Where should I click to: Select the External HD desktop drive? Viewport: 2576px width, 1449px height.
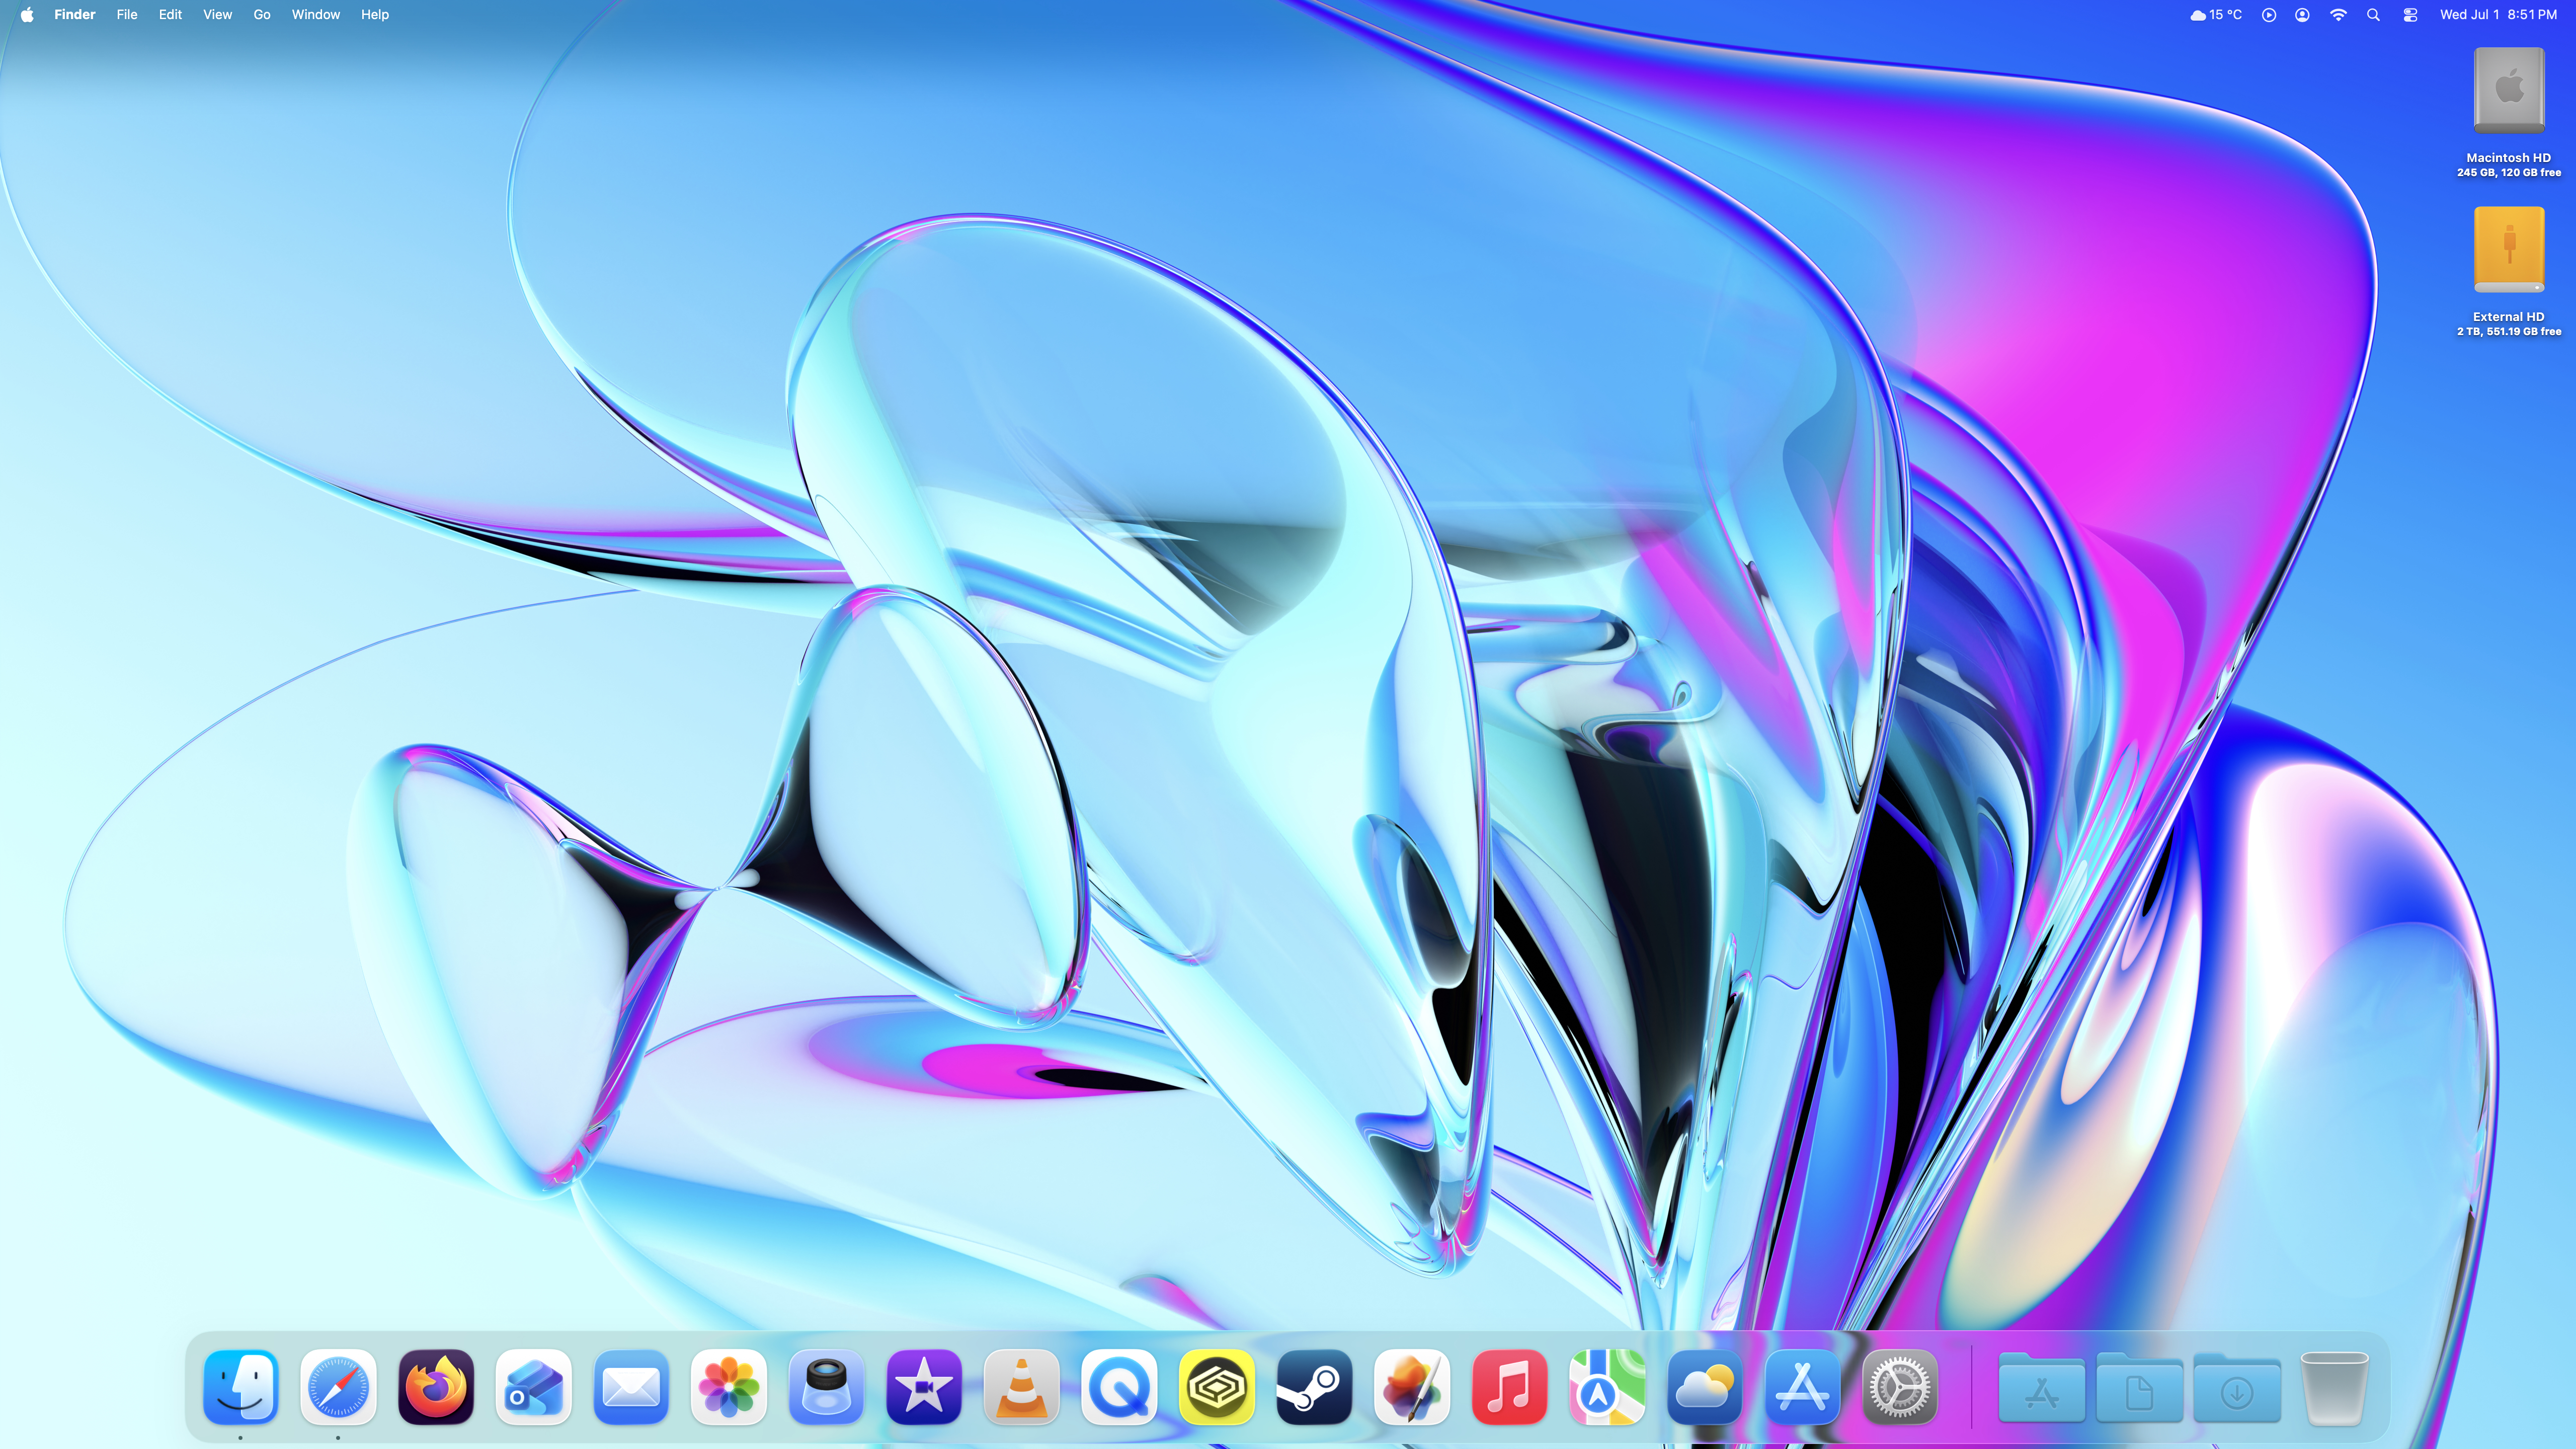pyautogui.click(x=2509, y=249)
